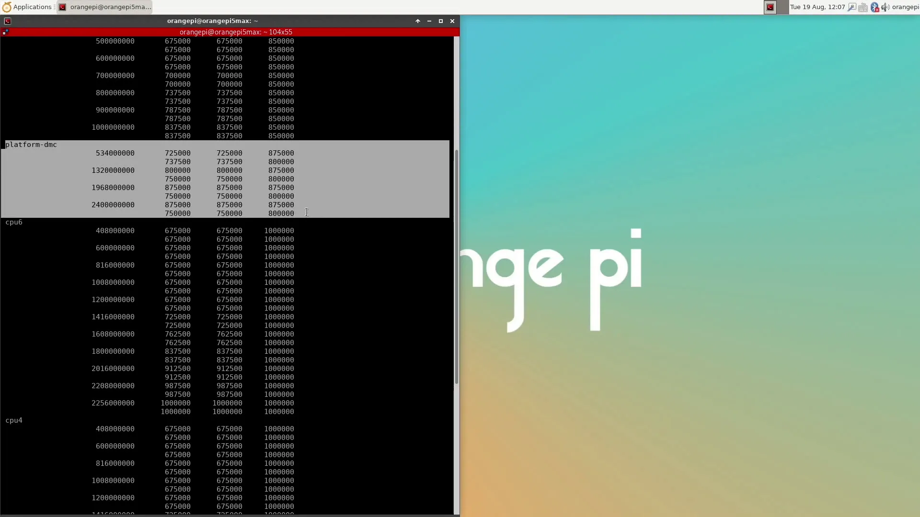
Task: Open Terminator layout icon on red title bar
Action: (x=5, y=32)
